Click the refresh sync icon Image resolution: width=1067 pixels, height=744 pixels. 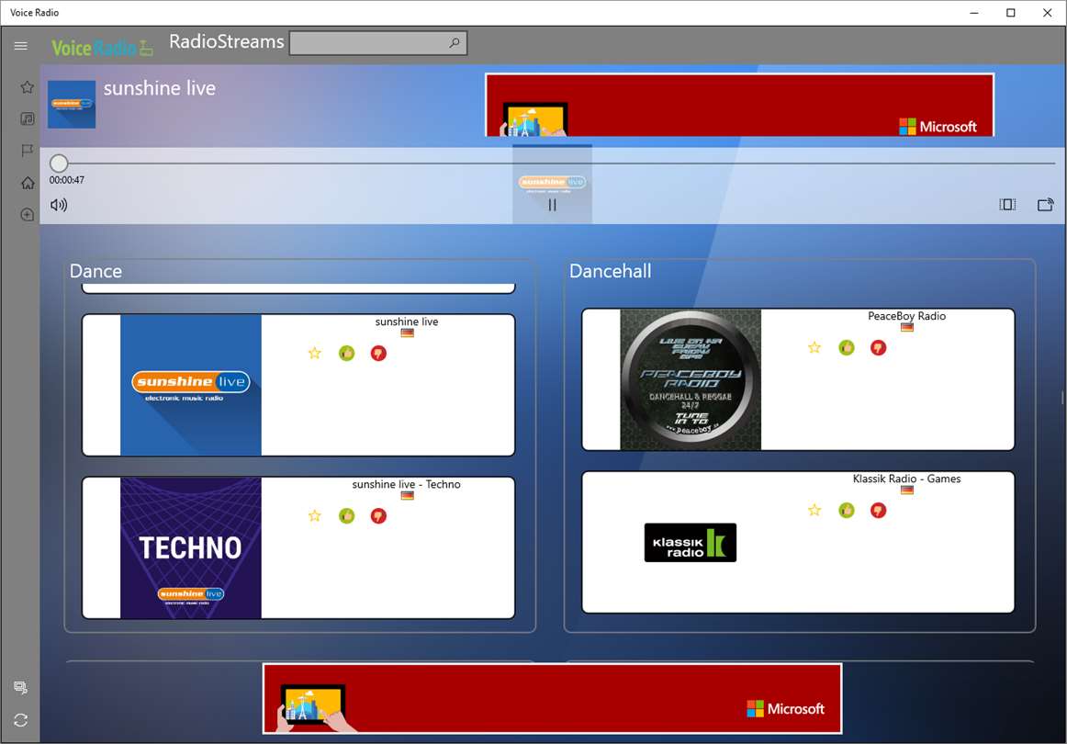(20, 720)
